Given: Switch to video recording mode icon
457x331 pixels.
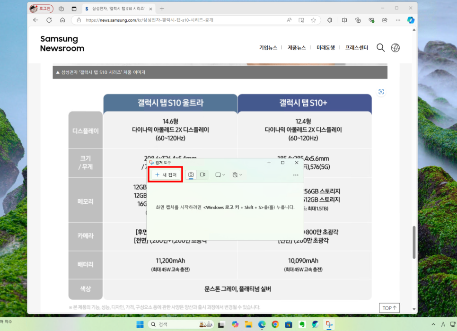Looking at the screenshot, I should 202,174.
